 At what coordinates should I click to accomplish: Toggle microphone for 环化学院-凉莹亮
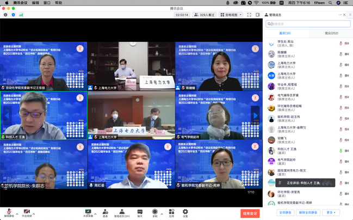pyautogui.click(x=340, y=194)
